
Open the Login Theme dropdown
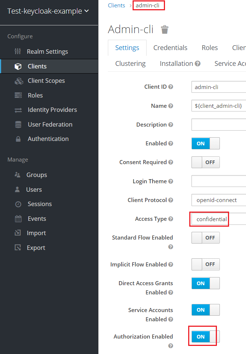pos(219,181)
